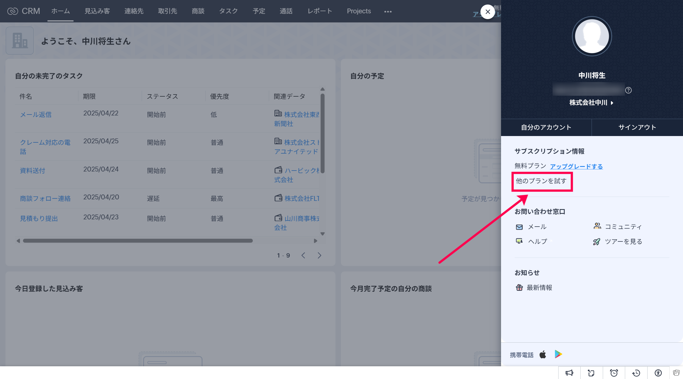Go to next page of tasks

pos(319,255)
